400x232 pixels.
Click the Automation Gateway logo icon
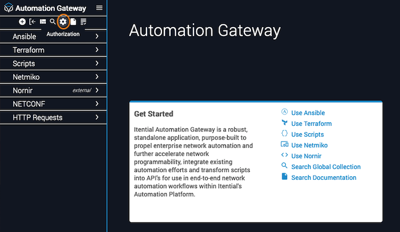[8, 7]
